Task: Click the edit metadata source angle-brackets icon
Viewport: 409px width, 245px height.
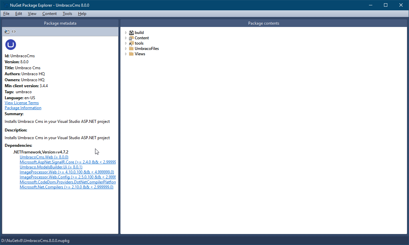Action: click(x=14, y=32)
